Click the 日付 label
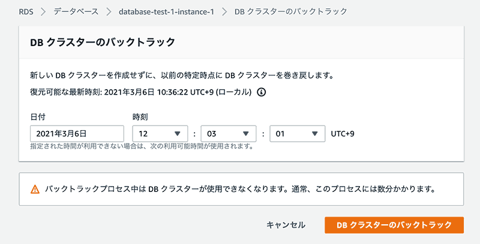The height and width of the screenshot is (244, 480). (38, 117)
